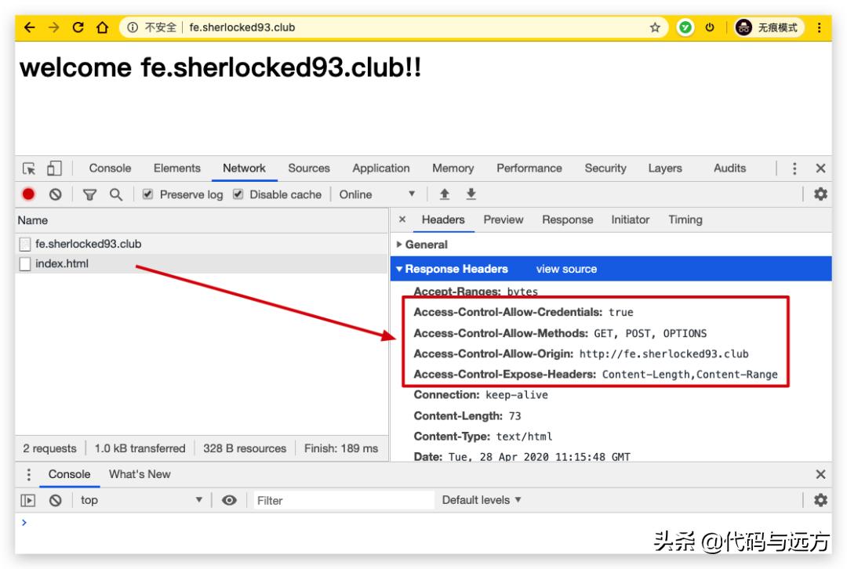847x569 pixels.
Task: Go back in browser history
Action: click(x=29, y=27)
